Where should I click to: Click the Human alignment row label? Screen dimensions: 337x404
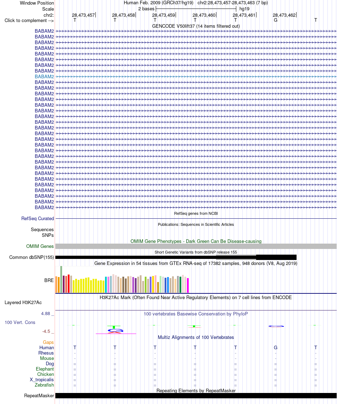[46, 347]
